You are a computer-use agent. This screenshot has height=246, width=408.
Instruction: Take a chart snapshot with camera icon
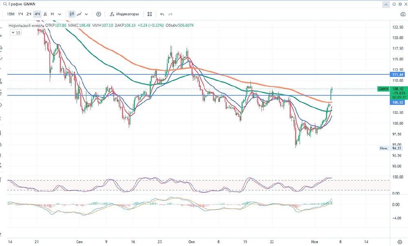tap(403, 14)
